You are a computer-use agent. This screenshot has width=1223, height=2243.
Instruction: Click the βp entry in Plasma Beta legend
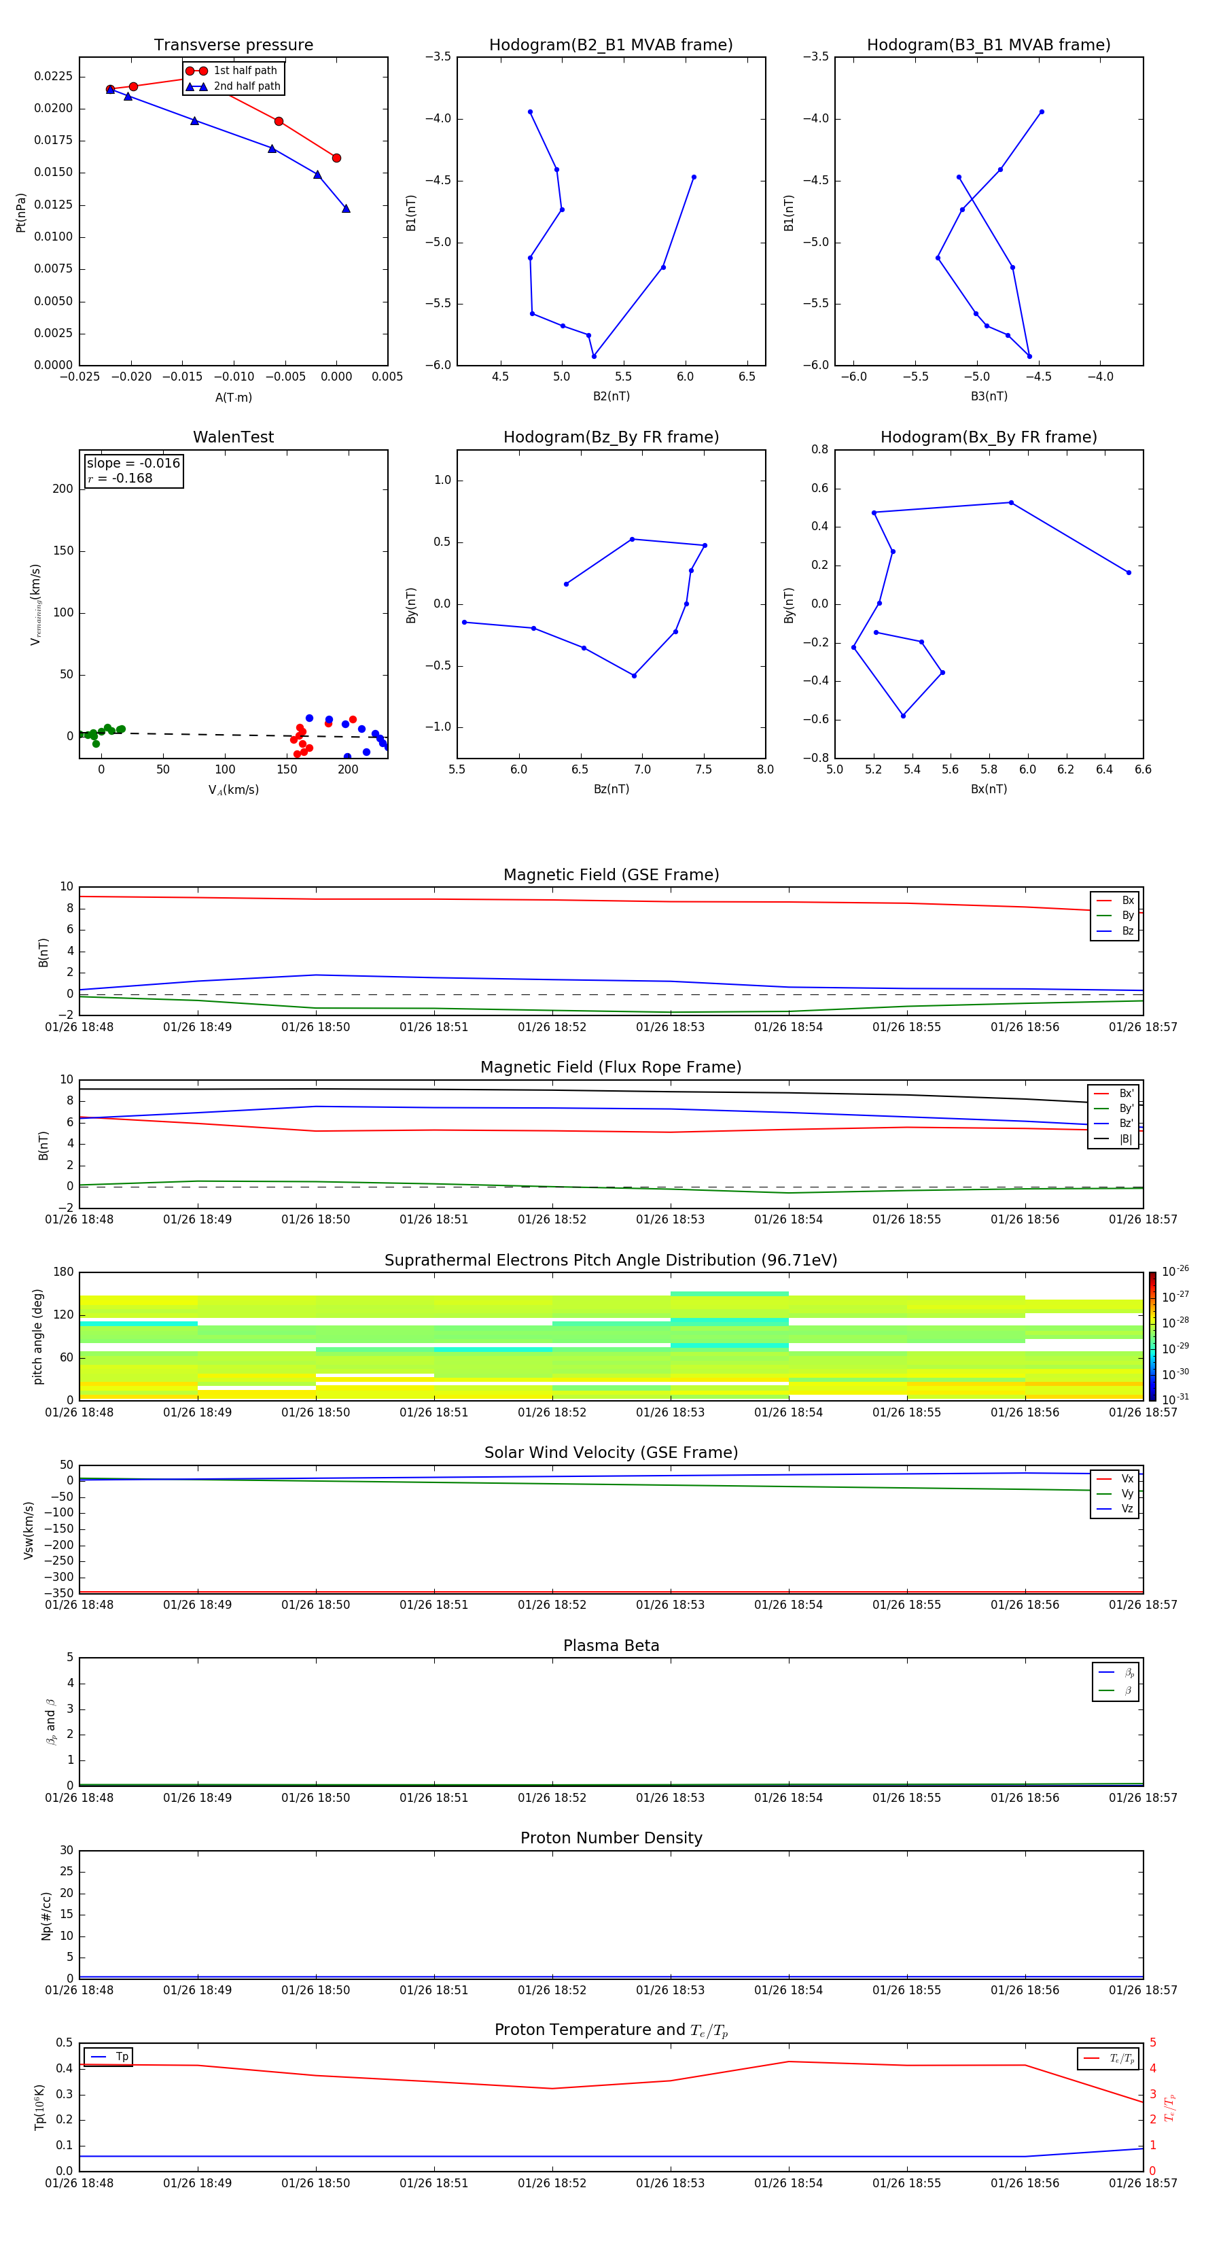click(x=1116, y=1673)
